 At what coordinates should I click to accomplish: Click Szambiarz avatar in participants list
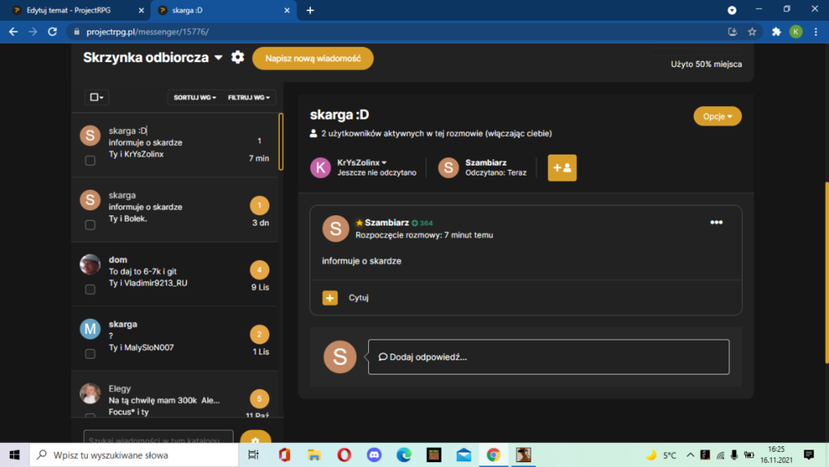click(x=448, y=168)
